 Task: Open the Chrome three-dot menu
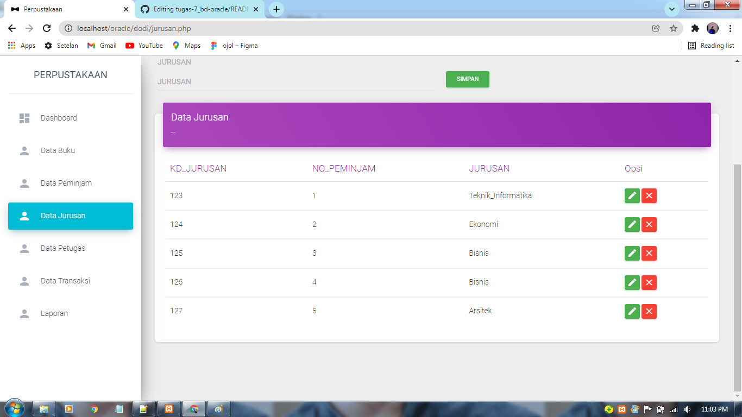(731, 28)
